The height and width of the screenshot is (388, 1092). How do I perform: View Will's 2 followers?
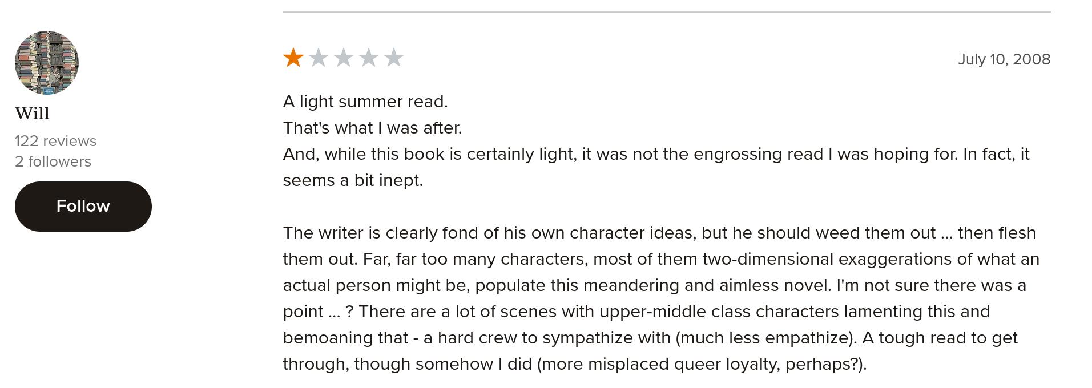(53, 161)
